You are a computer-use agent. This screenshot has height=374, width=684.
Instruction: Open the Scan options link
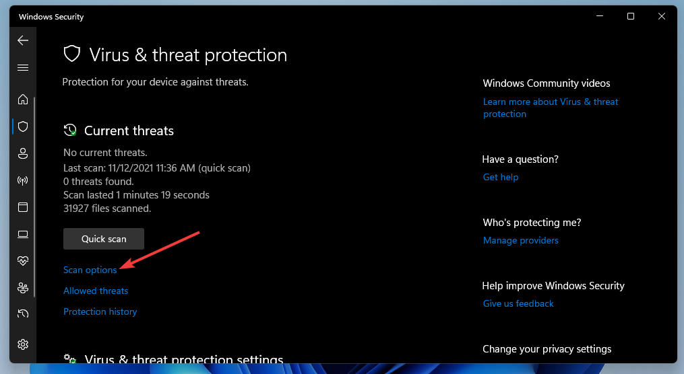tap(90, 270)
